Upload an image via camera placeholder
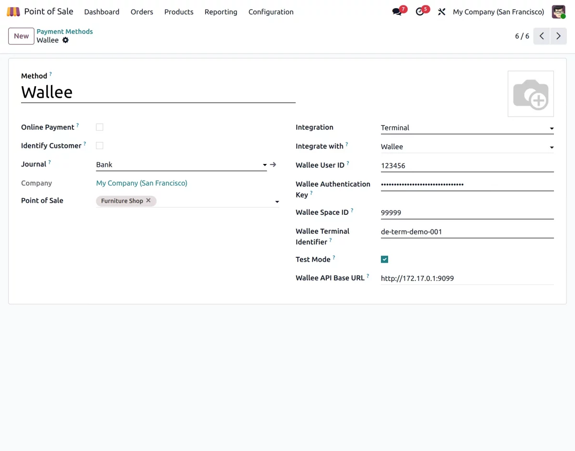The width and height of the screenshot is (575, 451). [531, 94]
